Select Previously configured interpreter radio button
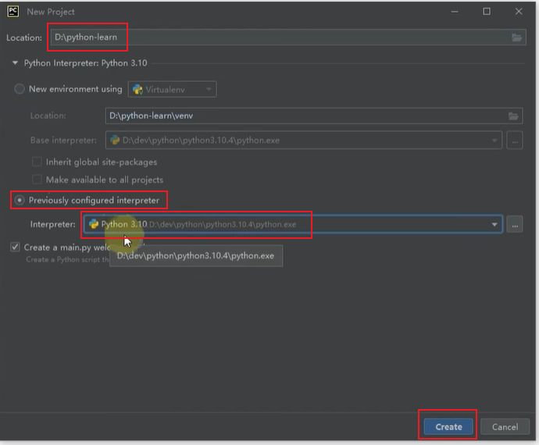 click(x=20, y=201)
